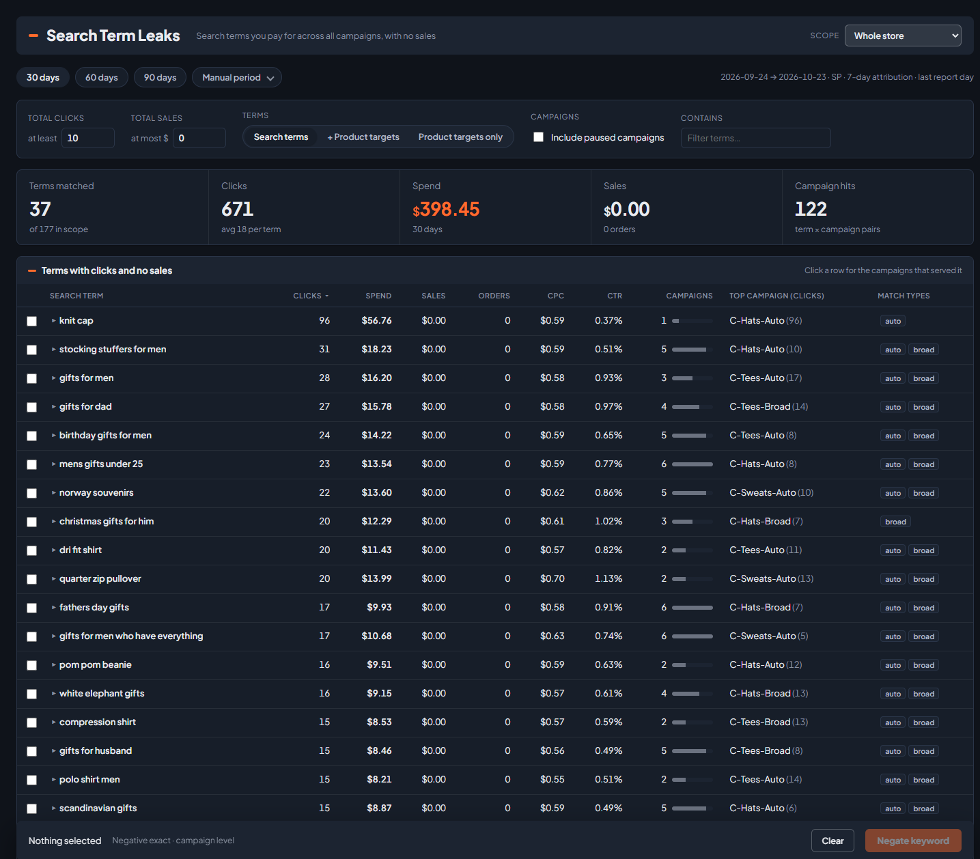Click C-Sweats-Auto (13) campaign text
This screenshot has width=980, height=859.
click(x=771, y=578)
